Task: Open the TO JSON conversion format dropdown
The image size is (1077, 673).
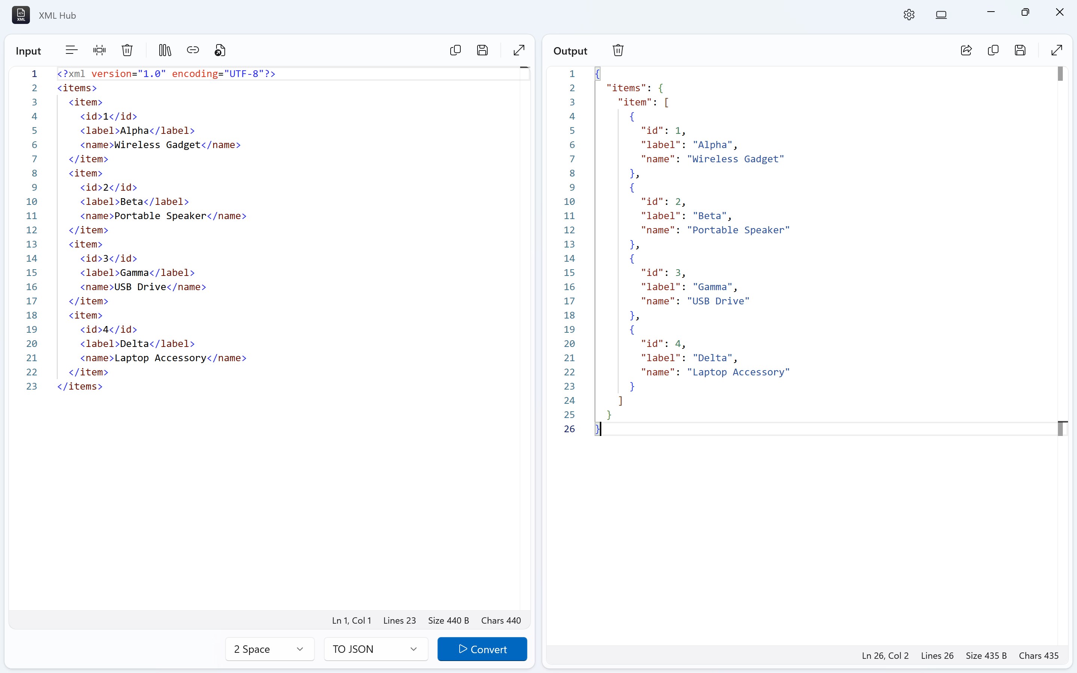Action: coord(375,649)
